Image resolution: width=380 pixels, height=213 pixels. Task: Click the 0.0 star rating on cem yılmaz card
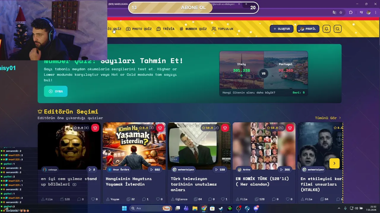(81, 128)
